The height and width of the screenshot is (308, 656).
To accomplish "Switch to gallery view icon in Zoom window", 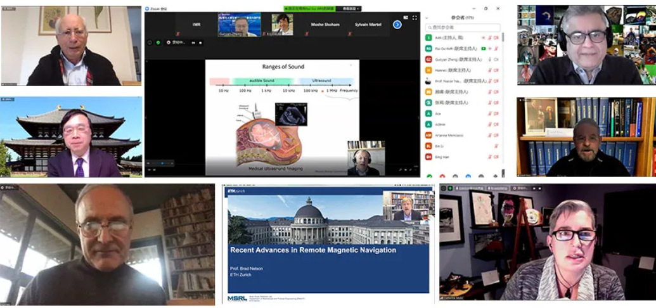I will point(406,18).
